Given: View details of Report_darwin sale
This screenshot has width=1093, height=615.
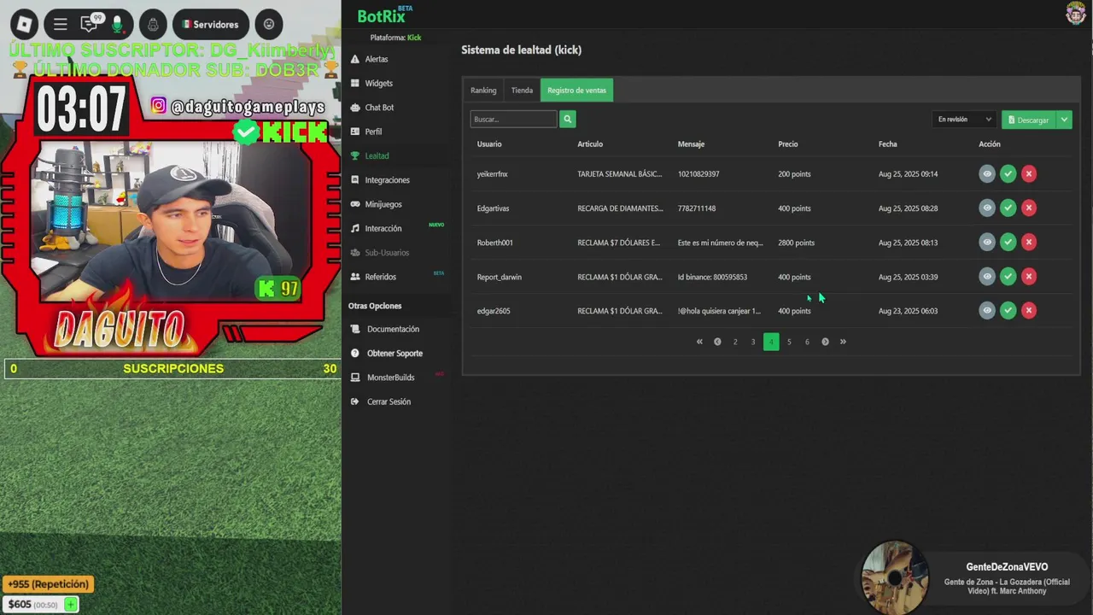Looking at the screenshot, I should point(987,276).
